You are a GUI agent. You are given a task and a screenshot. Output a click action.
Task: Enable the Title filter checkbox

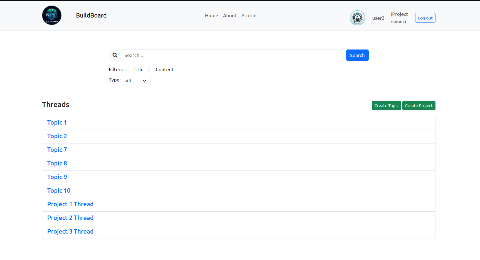pyautogui.click(x=129, y=70)
